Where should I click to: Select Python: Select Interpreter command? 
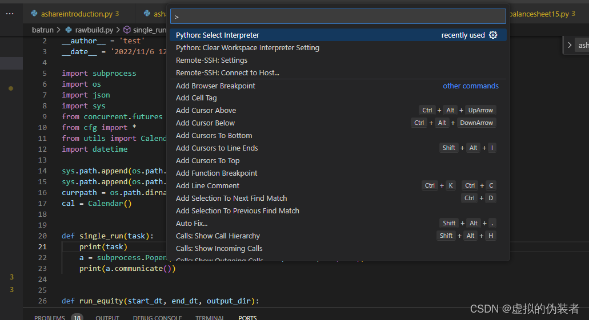(x=338, y=35)
